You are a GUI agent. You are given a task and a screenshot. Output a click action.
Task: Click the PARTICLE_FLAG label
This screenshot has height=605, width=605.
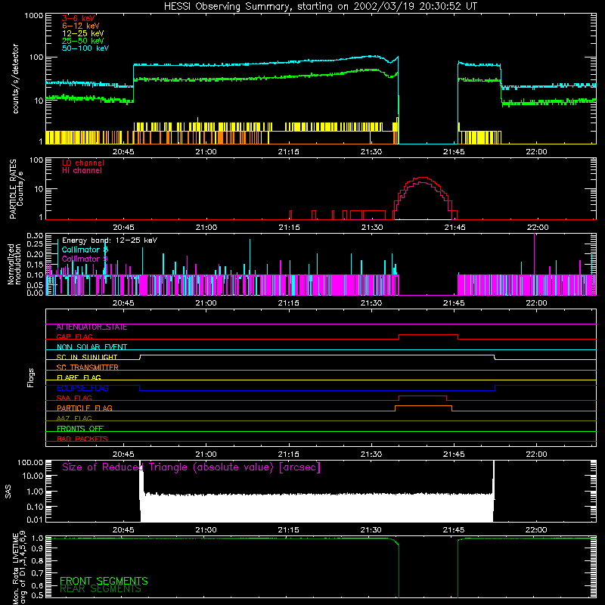click(85, 408)
